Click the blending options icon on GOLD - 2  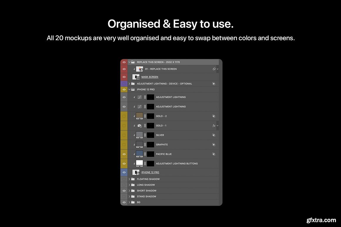point(214,116)
